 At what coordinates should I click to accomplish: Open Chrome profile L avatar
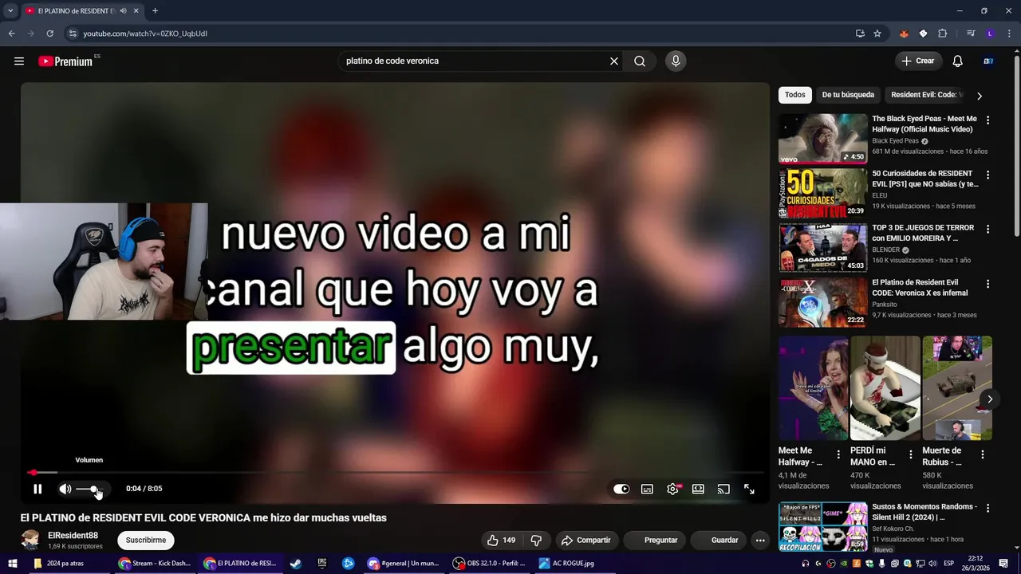point(990,33)
